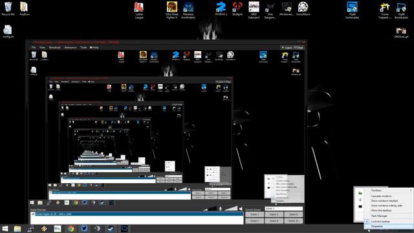Toggle the Screen region source checkbox
The image size is (414, 233).
(33, 214)
